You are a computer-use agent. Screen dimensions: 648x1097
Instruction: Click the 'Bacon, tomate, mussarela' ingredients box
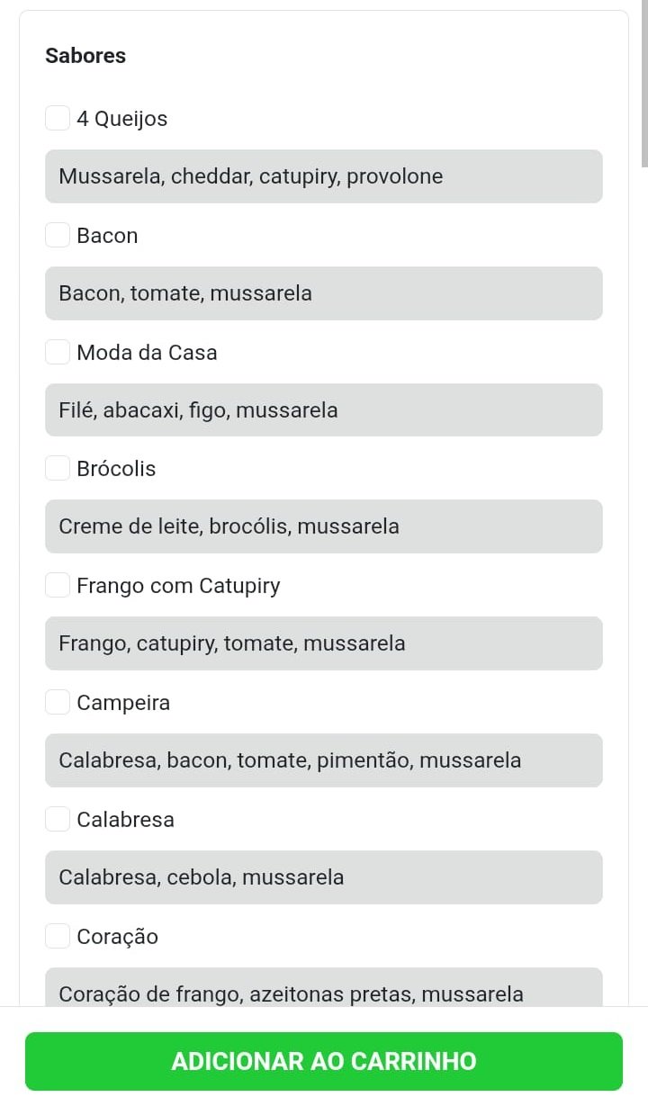point(323,293)
